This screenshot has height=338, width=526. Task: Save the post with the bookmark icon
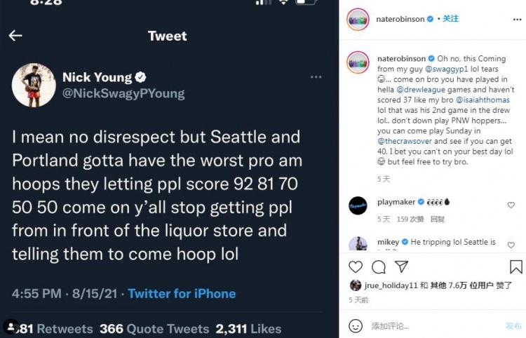click(x=516, y=267)
